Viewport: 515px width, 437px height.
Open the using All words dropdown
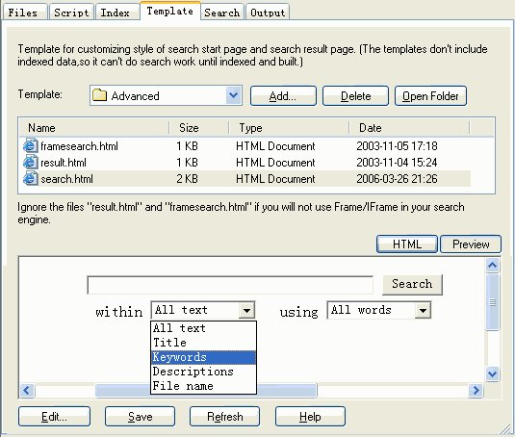[x=378, y=310]
